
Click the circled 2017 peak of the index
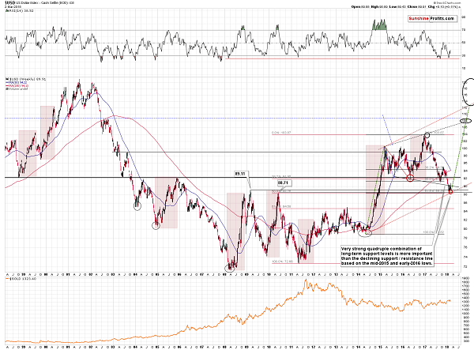tap(427, 134)
